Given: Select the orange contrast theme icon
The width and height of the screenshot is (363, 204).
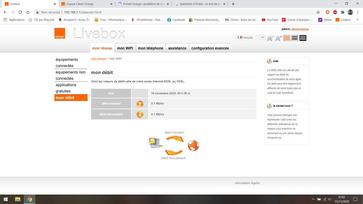Looking at the screenshot, I should pyautogui.click(x=287, y=38).
